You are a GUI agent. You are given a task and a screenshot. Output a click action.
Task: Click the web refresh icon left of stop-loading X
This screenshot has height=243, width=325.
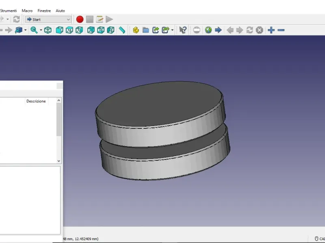249,30
